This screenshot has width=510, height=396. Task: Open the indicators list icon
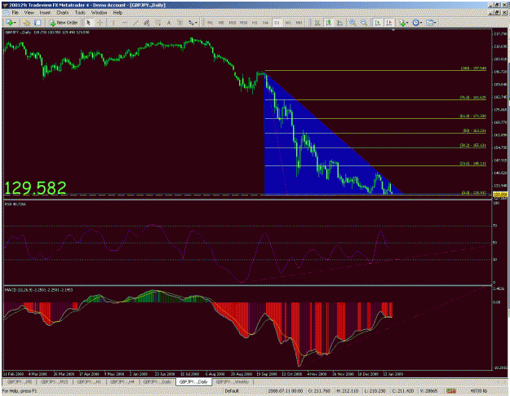click(402, 23)
